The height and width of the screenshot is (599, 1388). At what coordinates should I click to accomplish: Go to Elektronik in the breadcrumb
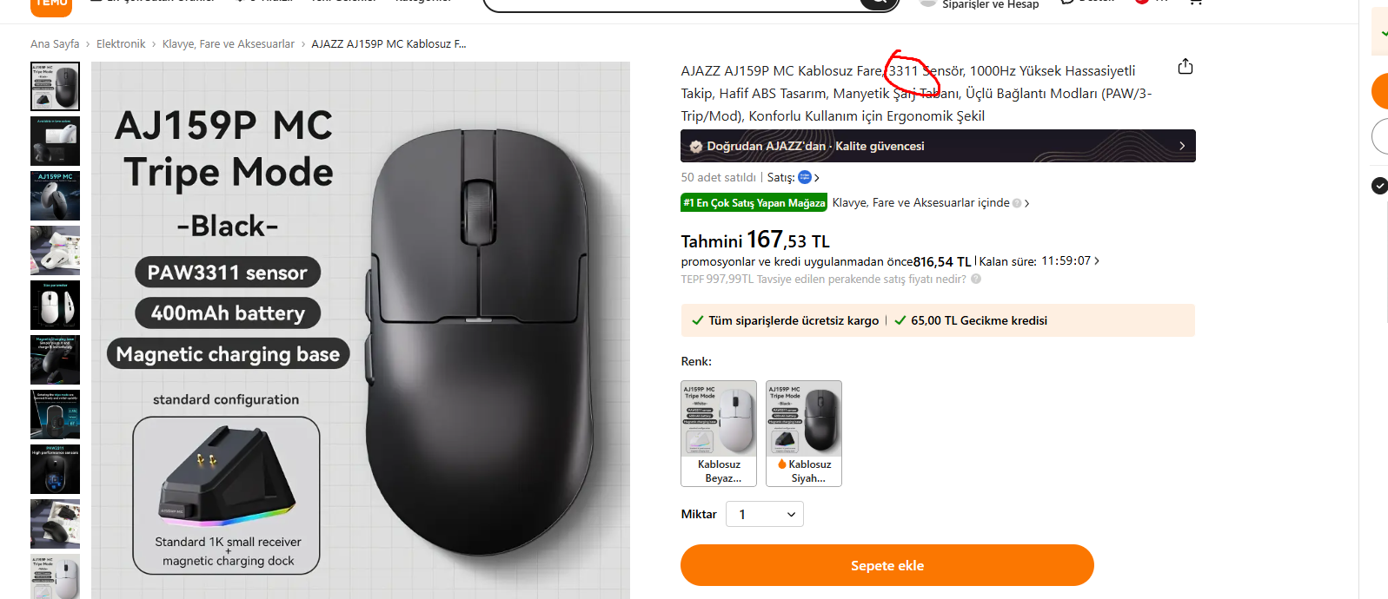[121, 44]
